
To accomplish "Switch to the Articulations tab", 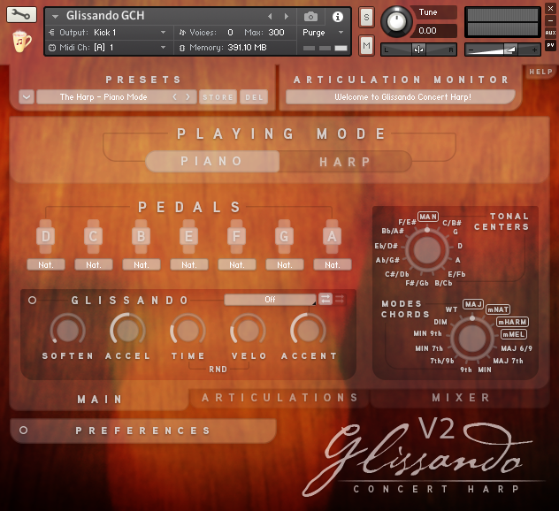I will (x=279, y=398).
